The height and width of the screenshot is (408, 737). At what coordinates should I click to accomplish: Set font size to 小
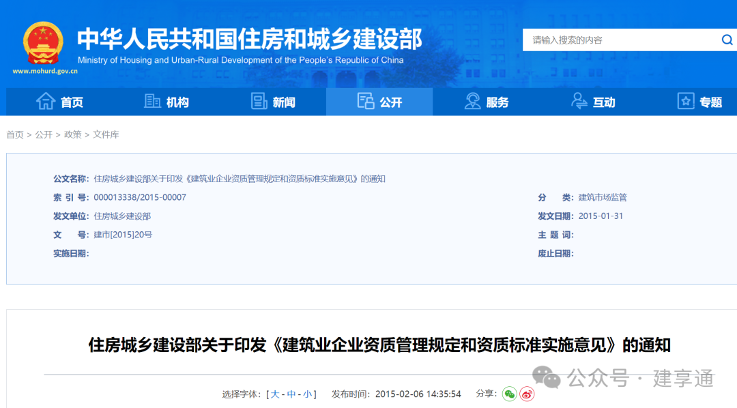point(307,394)
